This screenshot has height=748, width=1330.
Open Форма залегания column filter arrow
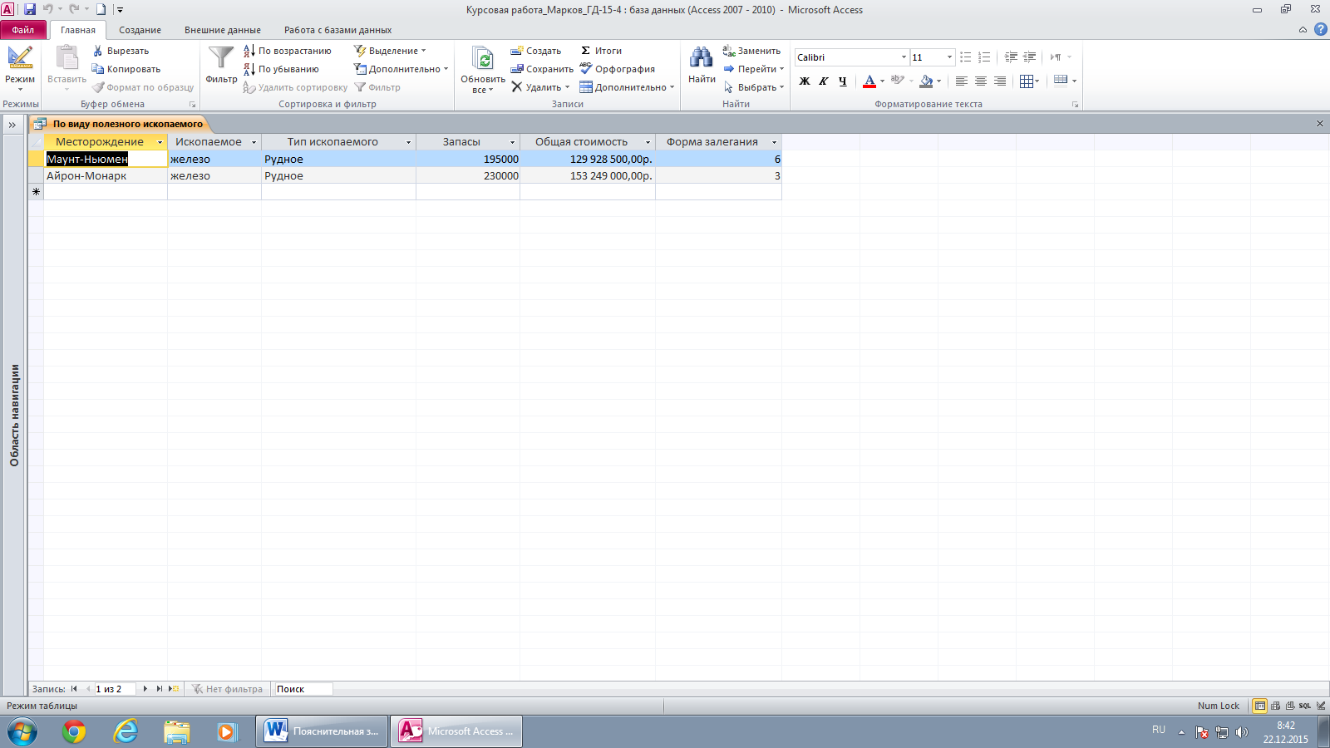(774, 142)
